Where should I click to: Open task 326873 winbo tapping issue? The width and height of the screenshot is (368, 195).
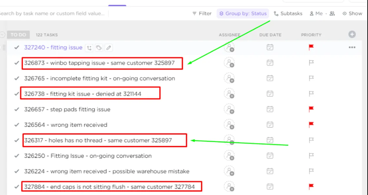point(99,63)
